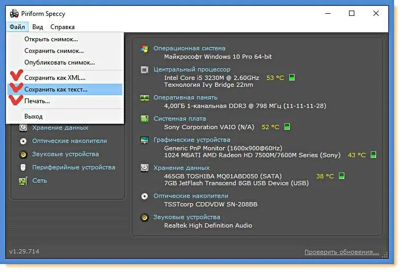Open the Справка menu
Screen dimensions: 402x272
point(62,27)
